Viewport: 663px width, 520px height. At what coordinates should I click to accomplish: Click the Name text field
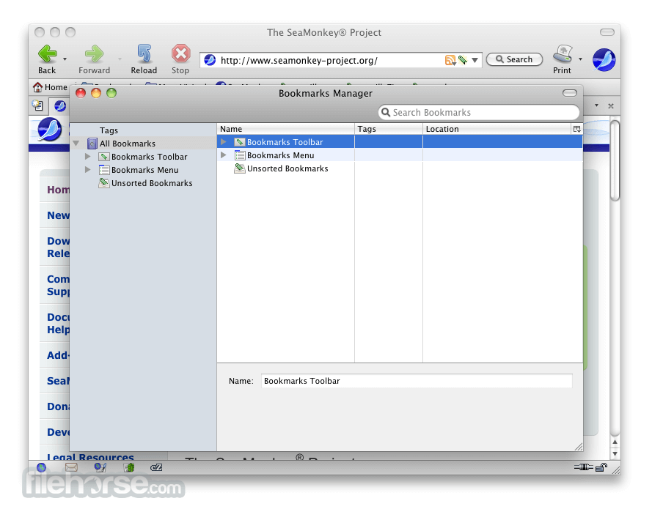(x=417, y=381)
